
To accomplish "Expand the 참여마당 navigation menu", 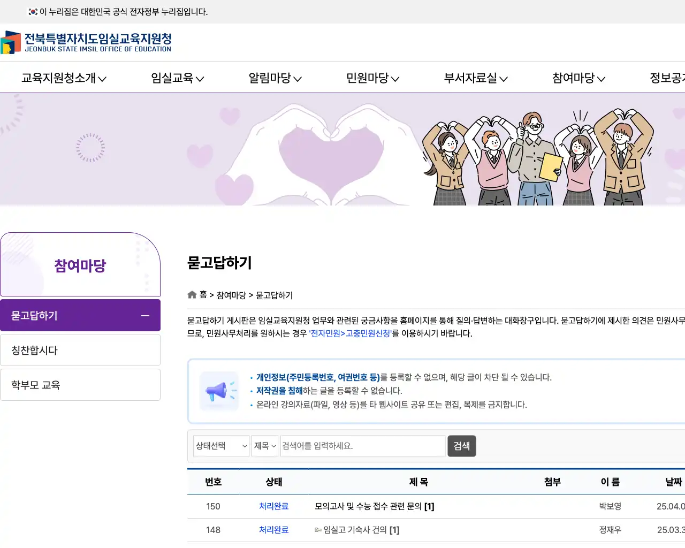I will [578, 77].
